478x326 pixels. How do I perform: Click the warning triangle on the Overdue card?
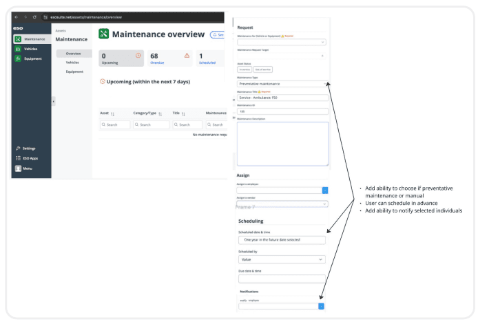pyautogui.click(x=187, y=56)
